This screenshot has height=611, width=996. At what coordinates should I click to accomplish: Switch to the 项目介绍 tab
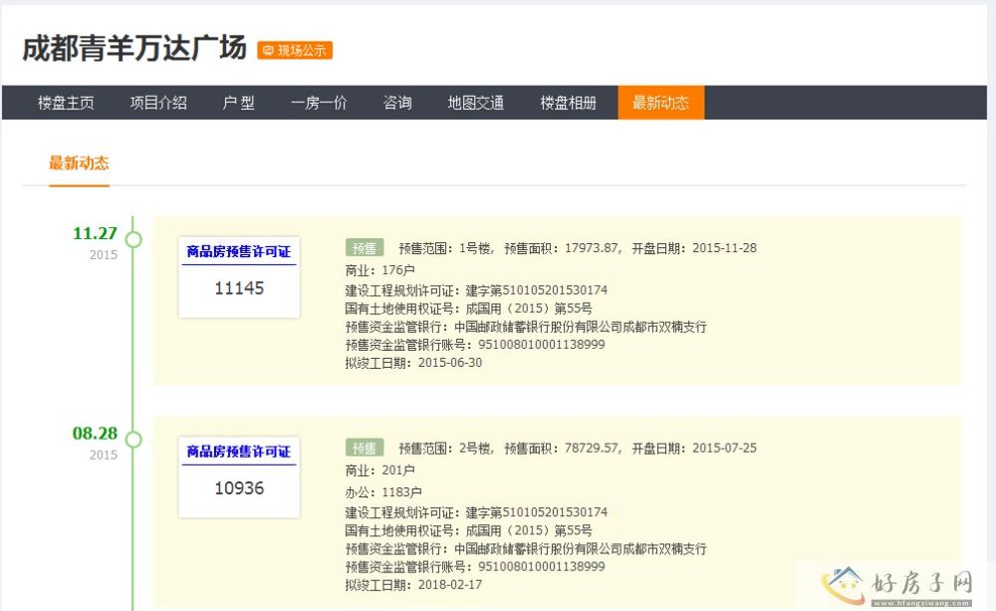pos(158,103)
